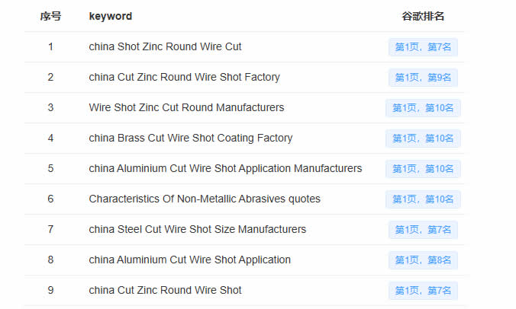Open 'Characteristics Of Non-Metallic Abrasives quotes' keyword
This screenshot has height=309, width=516.
click(x=205, y=199)
